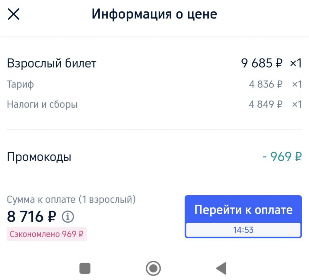Screen dimensions: 309x280
Task: Tap the Сэкономлено 969 ₽ badge
Action: point(47,234)
